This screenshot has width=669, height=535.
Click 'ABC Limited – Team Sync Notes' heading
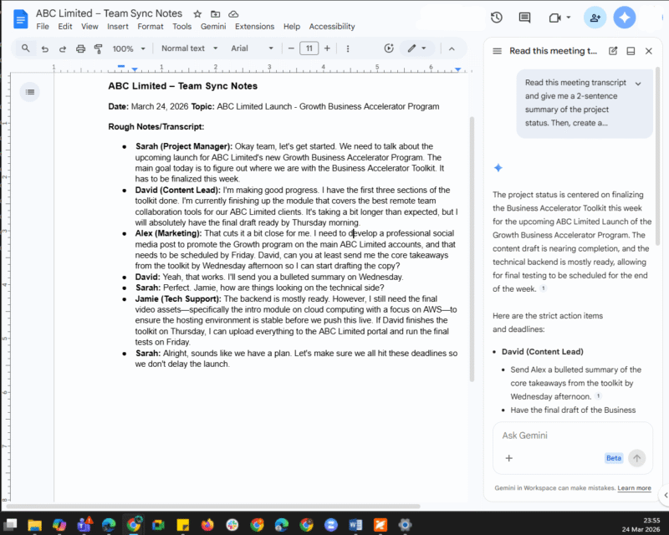click(182, 86)
